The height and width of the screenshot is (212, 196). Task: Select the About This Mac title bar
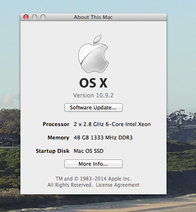coord(93,17)
